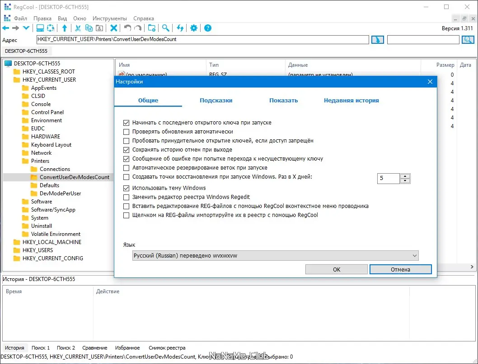Viewport: 478px width, 364px height.
Task: Select HKEY_LOCAL_MACHINE in the tree
Action: click(x=52, y=242)
